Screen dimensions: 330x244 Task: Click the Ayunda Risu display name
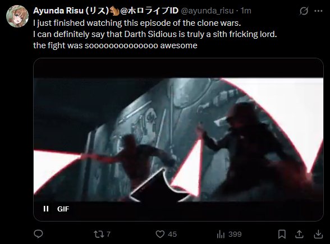(106, 11)
